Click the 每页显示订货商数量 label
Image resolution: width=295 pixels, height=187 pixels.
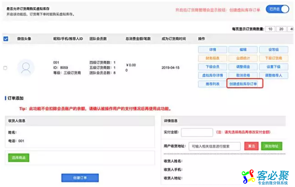pyautogui.click(x=248, y=29)
